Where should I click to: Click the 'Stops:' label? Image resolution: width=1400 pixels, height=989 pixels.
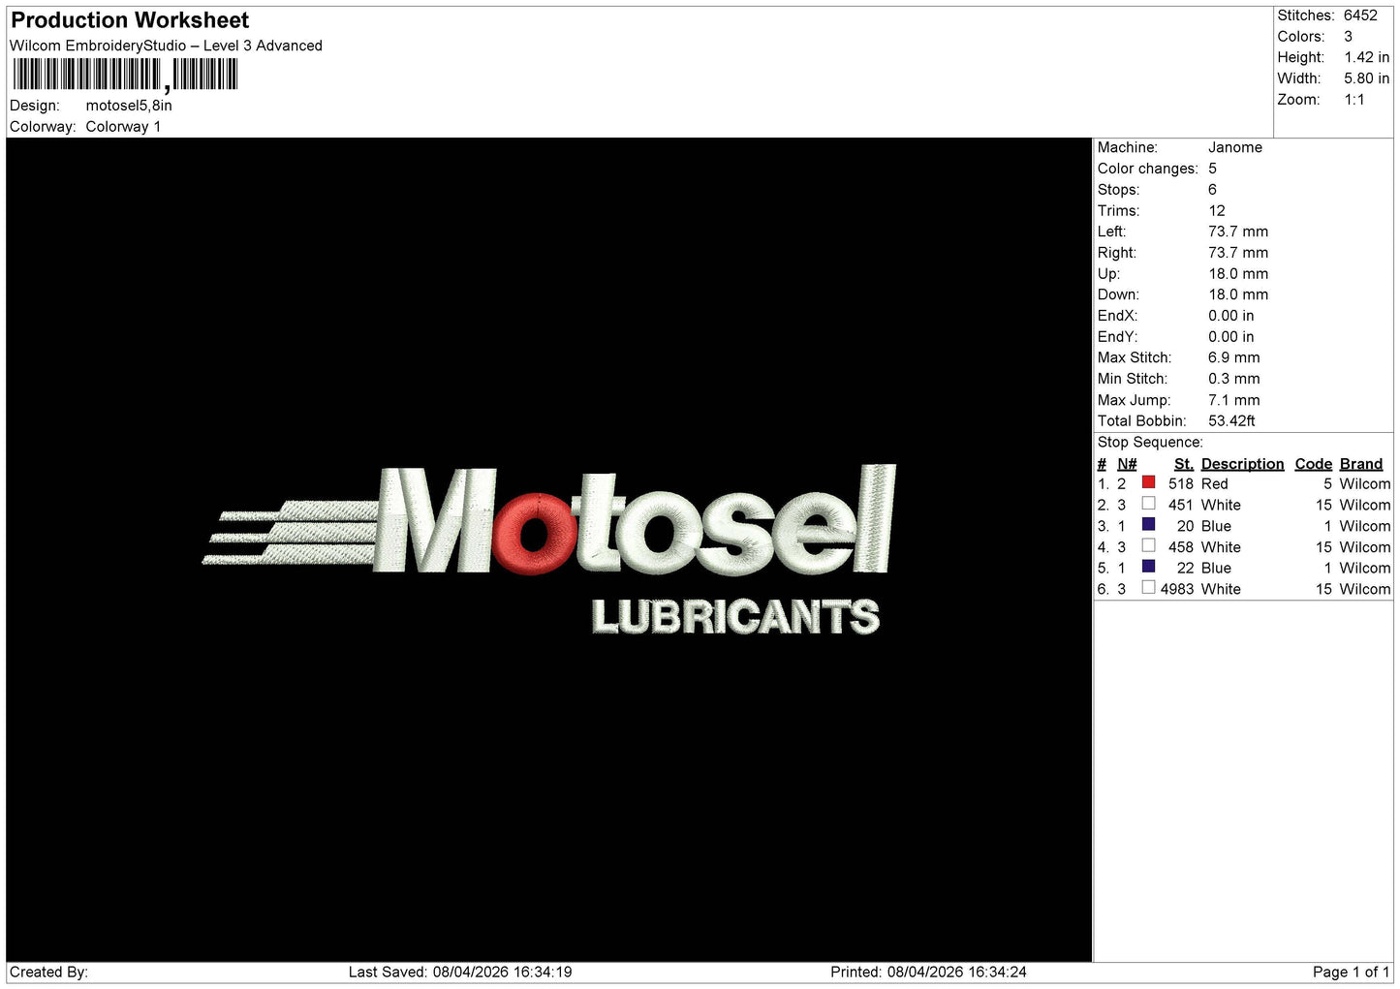tap(1119, 190)
